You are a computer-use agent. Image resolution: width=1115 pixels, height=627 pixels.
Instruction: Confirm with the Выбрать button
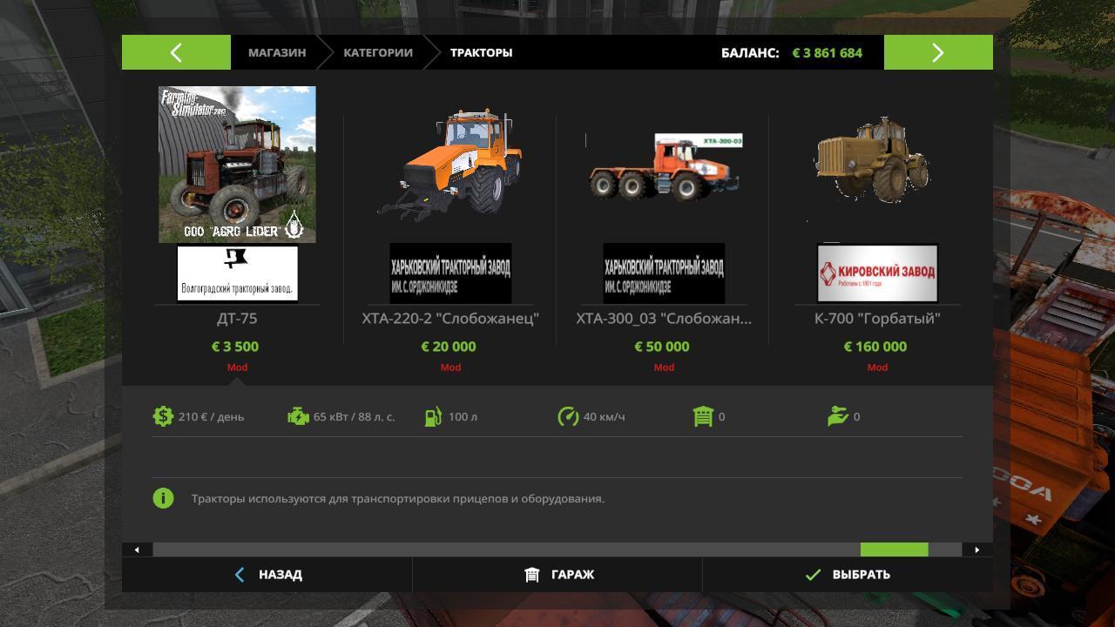click(848, 575)
